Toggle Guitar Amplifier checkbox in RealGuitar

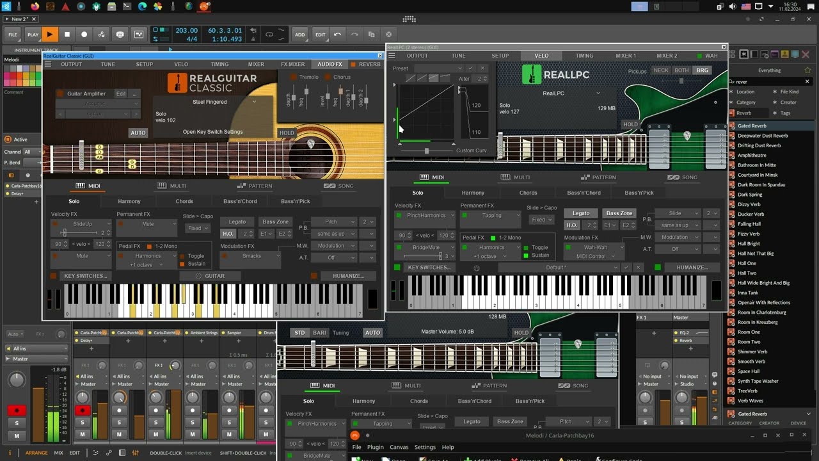pos(60,93)
